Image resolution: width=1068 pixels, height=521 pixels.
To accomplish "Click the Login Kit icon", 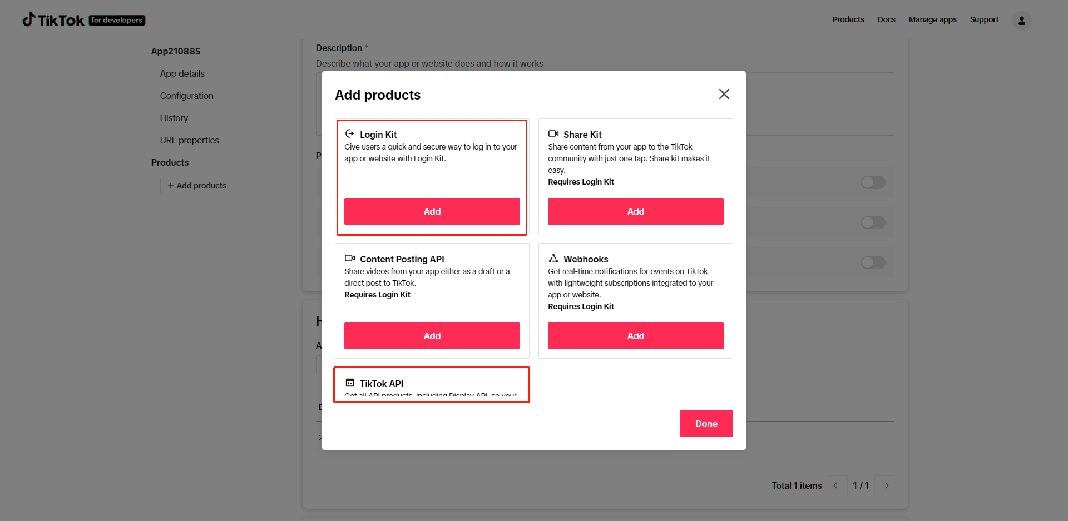I will (x=350, y=134).
